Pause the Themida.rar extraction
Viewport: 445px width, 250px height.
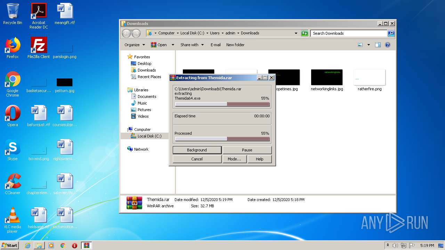(x=247, y=150)
